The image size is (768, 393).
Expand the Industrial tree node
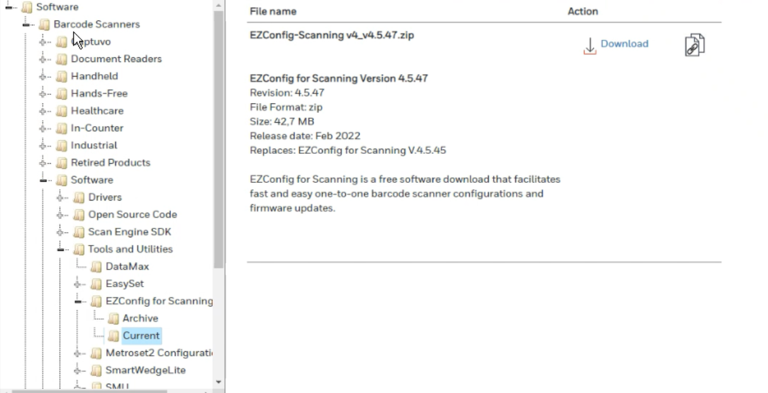pyautogui.click(x=44, y=145)
